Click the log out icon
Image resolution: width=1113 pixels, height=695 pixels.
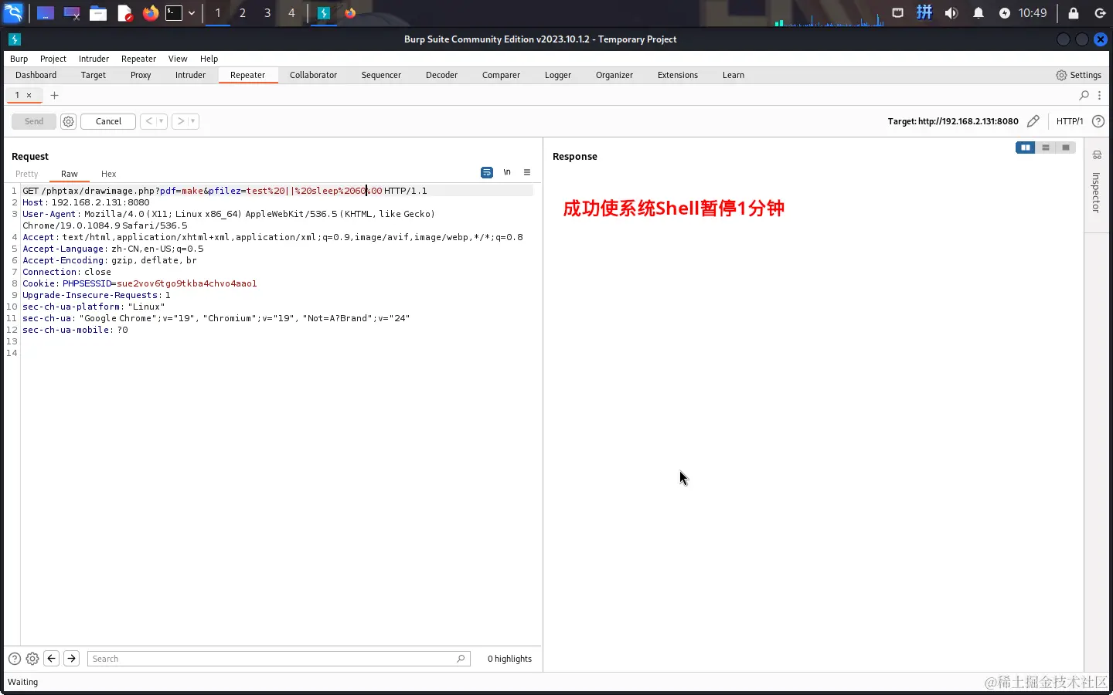tap(1100, 13)
